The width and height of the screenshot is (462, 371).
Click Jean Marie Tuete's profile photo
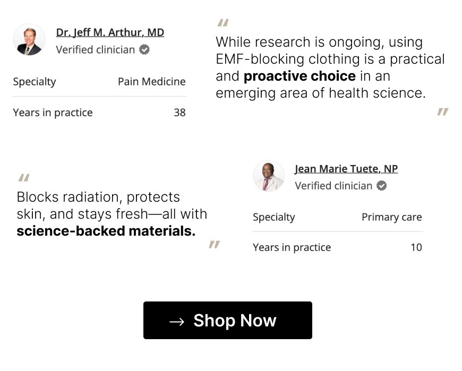[268, 176]
